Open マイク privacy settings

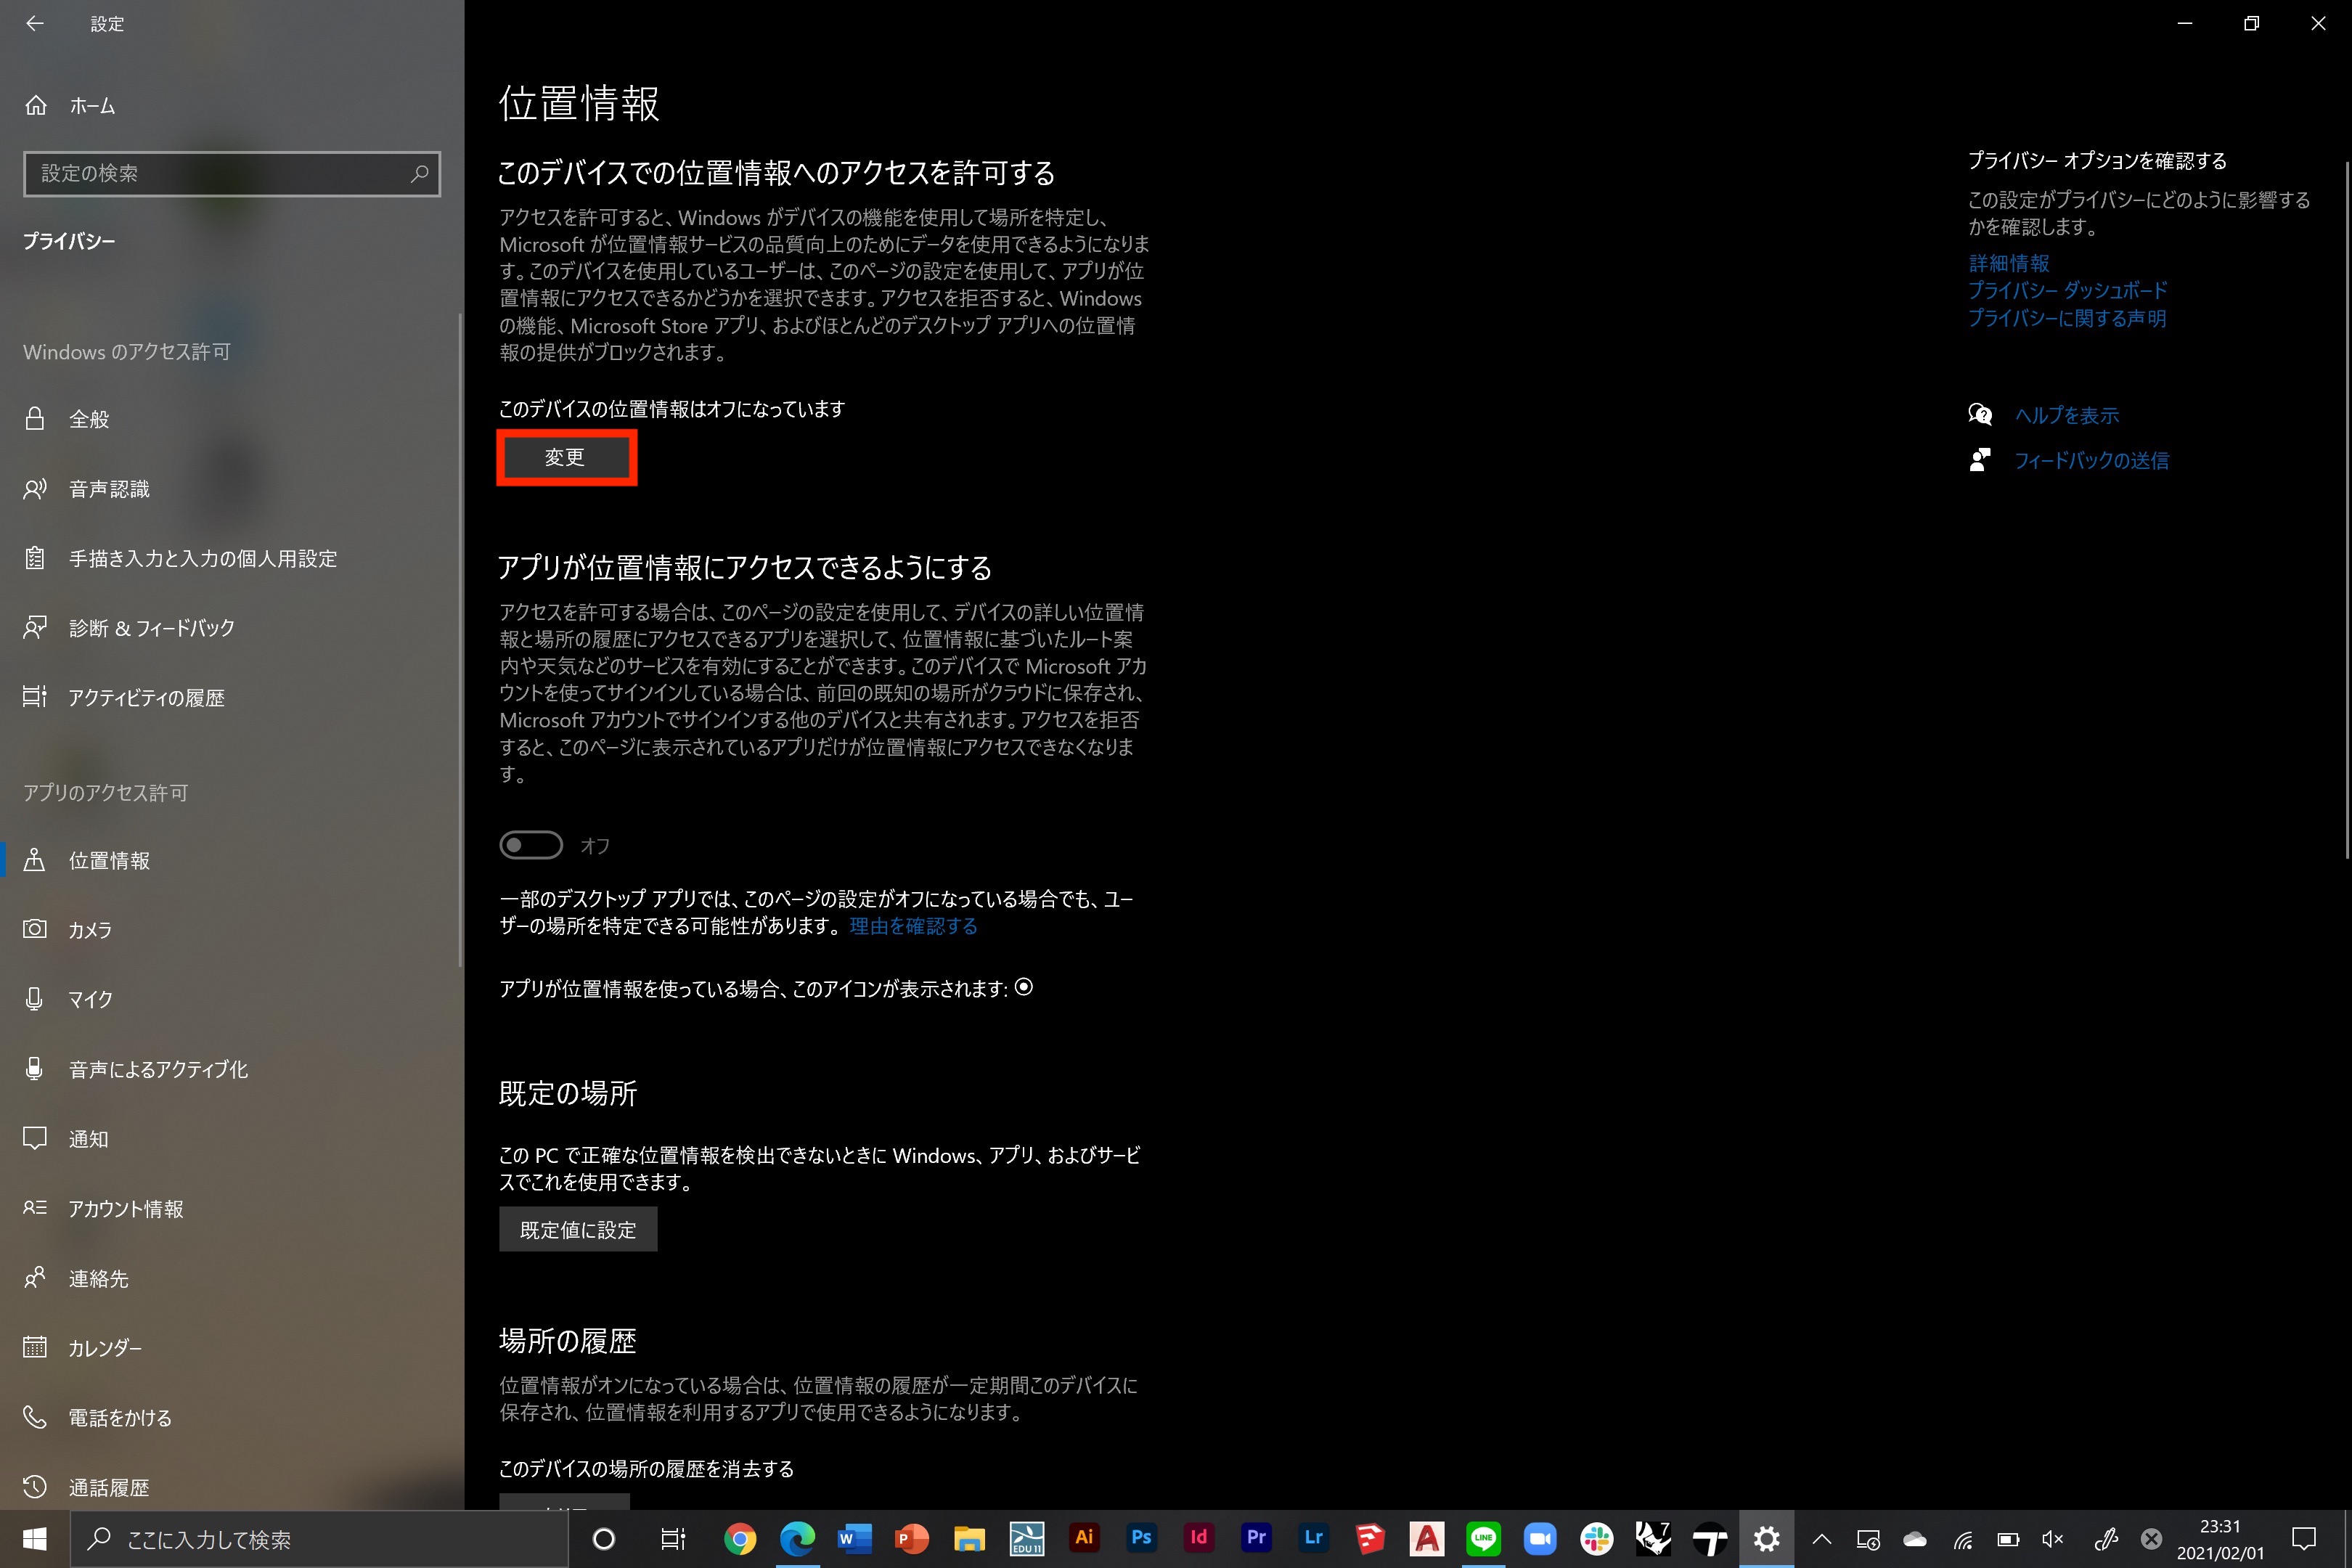click(90, 999)
